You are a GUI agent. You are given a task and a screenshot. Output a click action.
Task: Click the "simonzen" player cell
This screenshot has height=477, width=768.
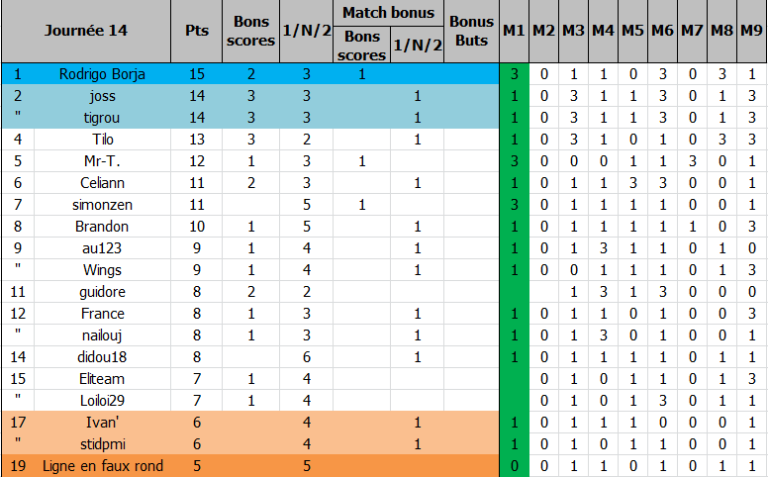coord(103,204)
